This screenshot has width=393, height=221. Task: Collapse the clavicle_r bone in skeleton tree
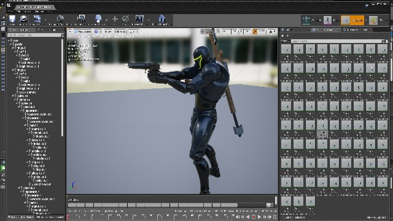[19, 188]
